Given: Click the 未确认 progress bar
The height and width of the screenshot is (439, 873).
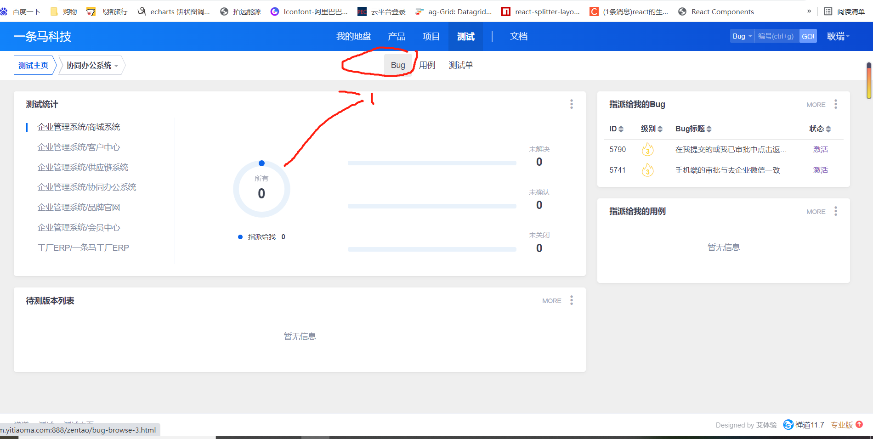Looking at the screenshot, I should point(432,206).
